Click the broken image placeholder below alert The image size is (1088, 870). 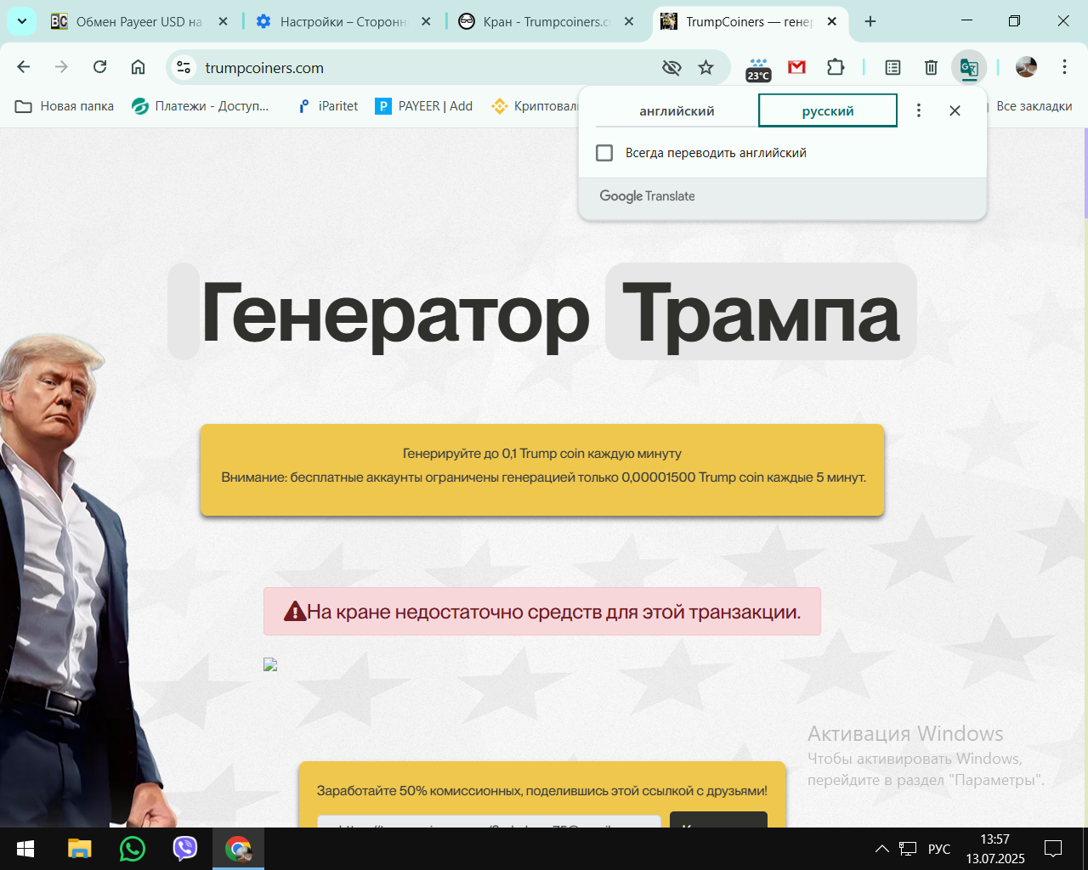tap(270, 664)
